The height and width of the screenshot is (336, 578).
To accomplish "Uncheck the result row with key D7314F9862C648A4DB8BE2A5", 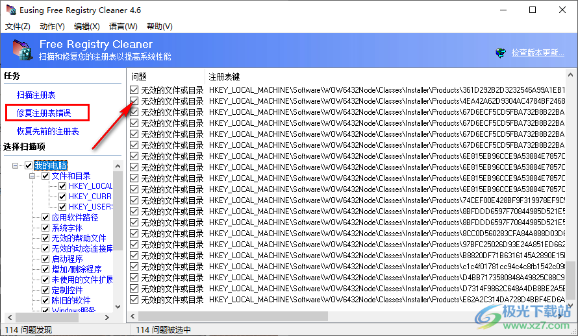I will 134,289.
